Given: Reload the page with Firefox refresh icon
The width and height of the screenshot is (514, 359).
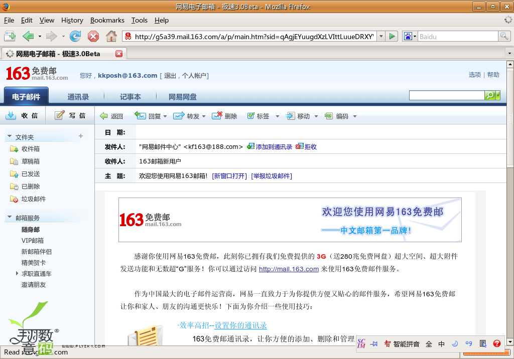Looking at the screenshot, I should 75,36.
